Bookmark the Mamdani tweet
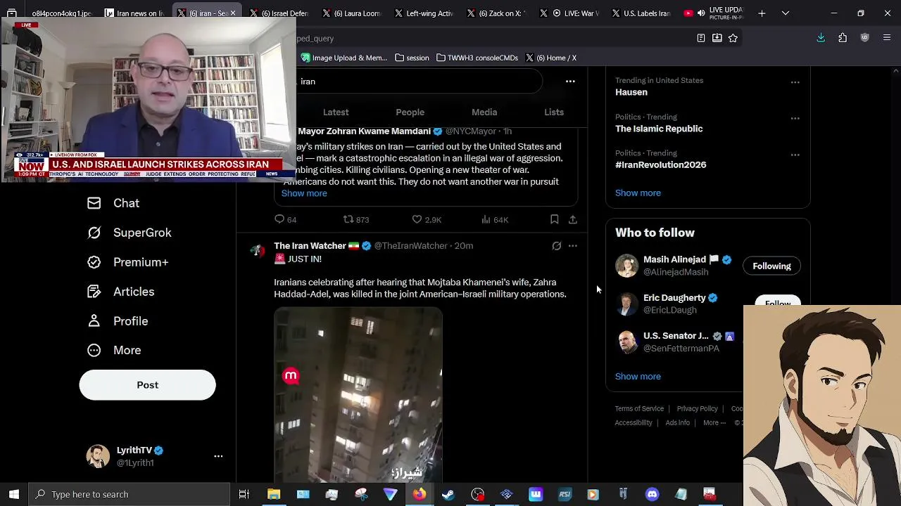901x506 pixels. point(555,219)
